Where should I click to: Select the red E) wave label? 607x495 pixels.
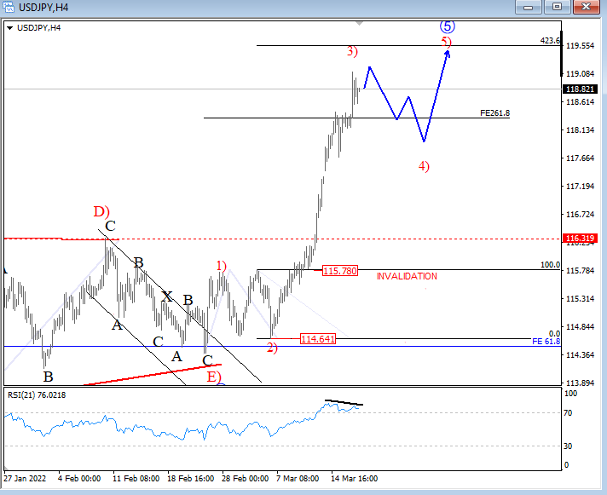[x=214, y=377]
